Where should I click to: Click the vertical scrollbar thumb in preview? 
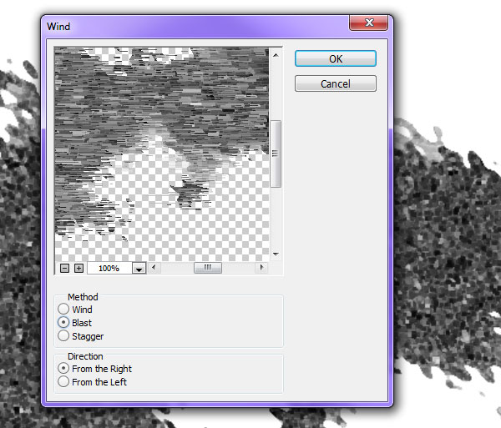(x=276, y=154)
